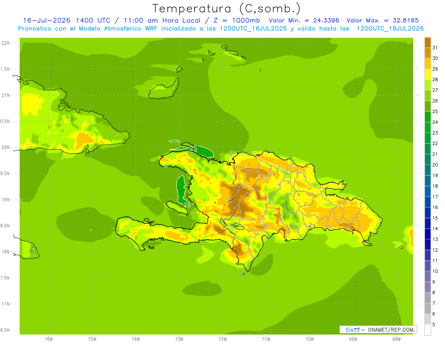Click the "71W" longitude label
The height and width of the screenshot is (344, 445).
point(266,339)
